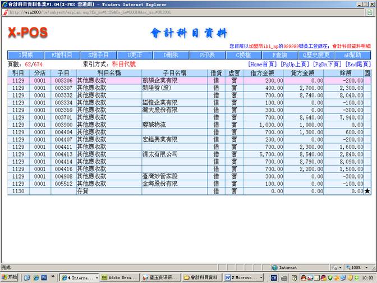Select row with sub-account 003306
The image size is (377, 283).
63,80
